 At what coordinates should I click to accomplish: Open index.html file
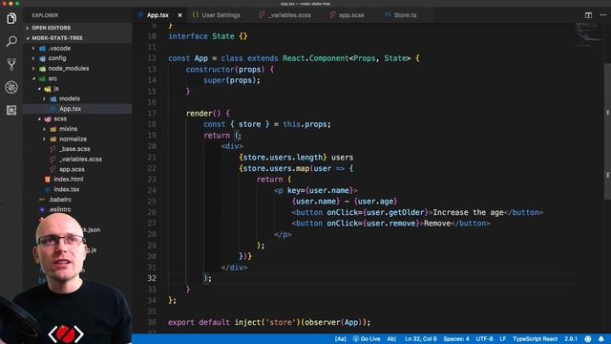(69, 179)
